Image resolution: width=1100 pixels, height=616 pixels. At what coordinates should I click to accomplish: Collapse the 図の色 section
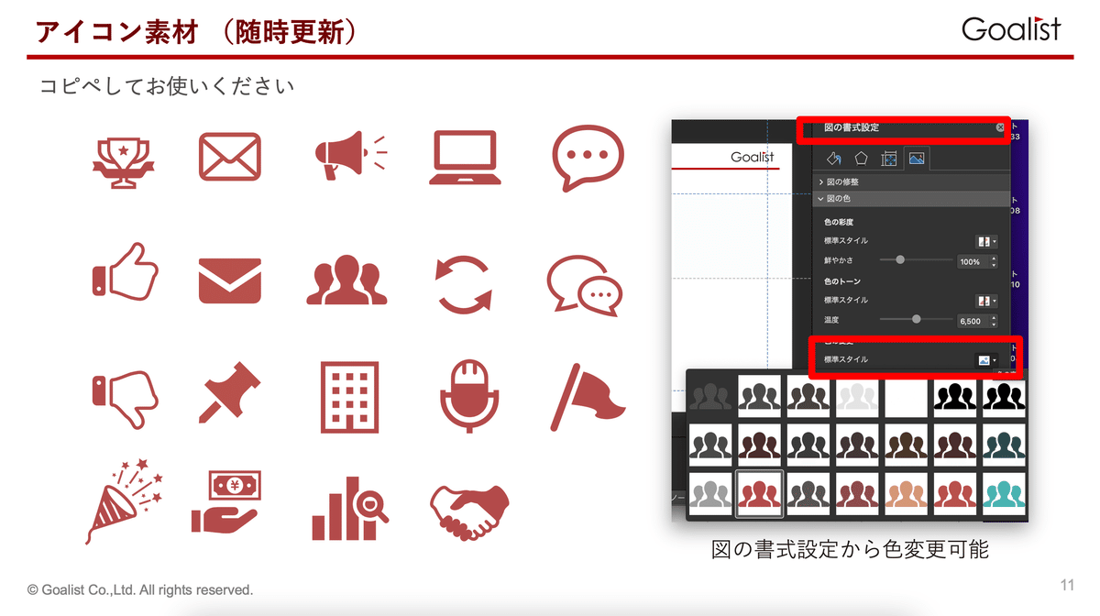pos(911,198)
